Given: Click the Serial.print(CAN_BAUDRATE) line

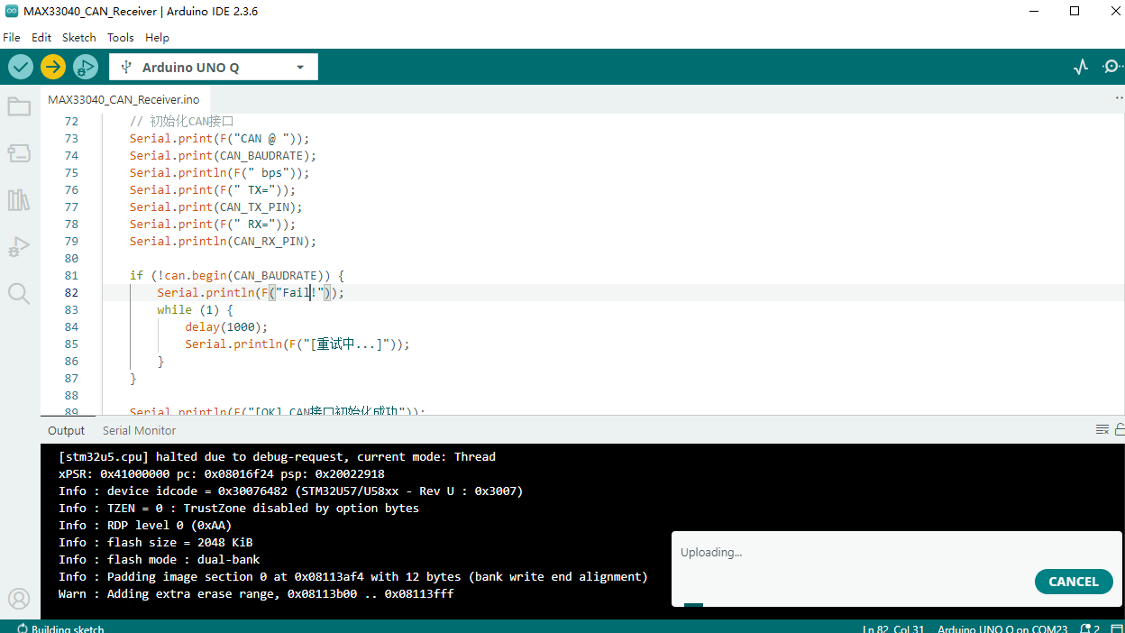Looking at the screenshot, I should pyautogui.click(x=223, y=156).
